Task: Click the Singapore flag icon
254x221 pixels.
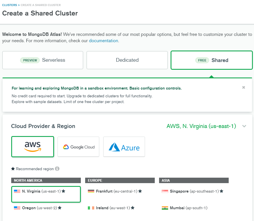Action: coord(165,191)
